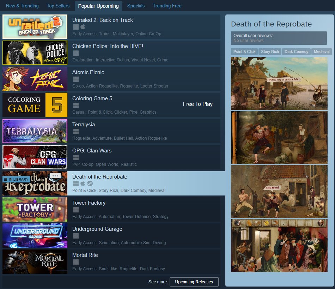Click OPG tags 'PvP, Co-op, Open World'
The width and height of the screenshot is (335, 289).
pyautogui.click(x=95, y=164)
